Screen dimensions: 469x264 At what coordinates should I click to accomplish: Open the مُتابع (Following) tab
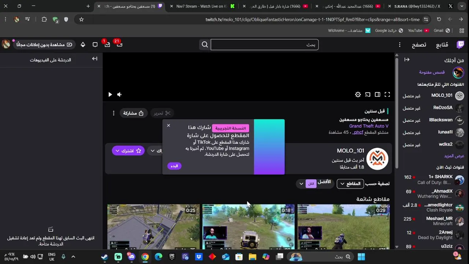tap(442, 45)
